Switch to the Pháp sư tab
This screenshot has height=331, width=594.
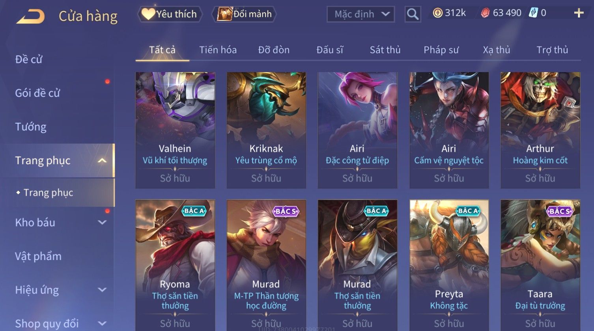click(x=441, y=50)
